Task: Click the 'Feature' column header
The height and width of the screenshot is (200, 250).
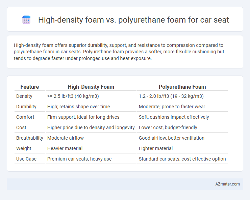Action: [30, 87]
